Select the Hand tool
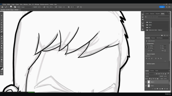 tap(2, 59)
